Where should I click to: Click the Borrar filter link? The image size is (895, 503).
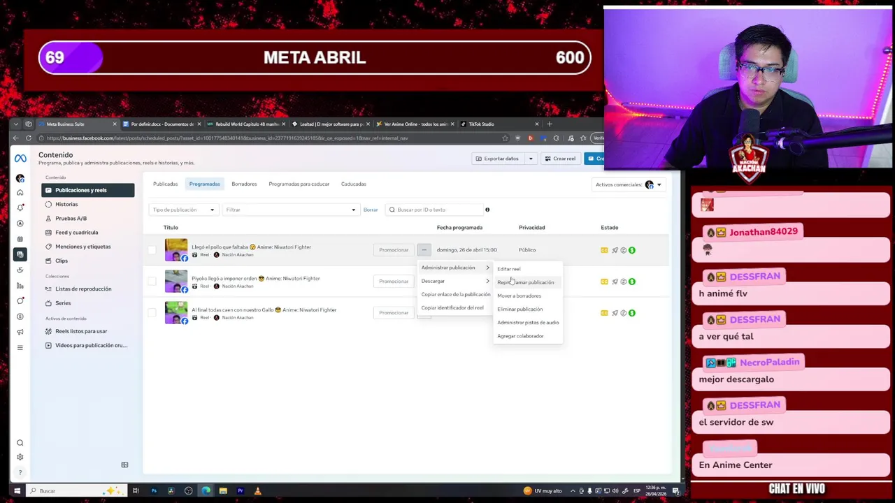[371, 210]
